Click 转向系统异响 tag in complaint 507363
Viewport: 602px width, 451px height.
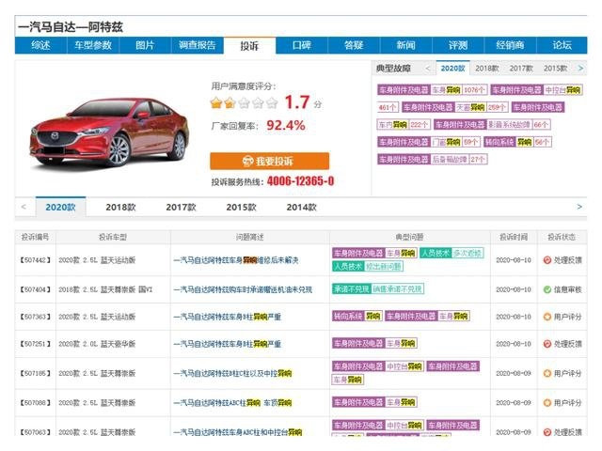pyautogui.click(x=356, y=316)
